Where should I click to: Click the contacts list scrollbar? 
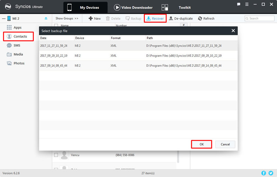178,157
